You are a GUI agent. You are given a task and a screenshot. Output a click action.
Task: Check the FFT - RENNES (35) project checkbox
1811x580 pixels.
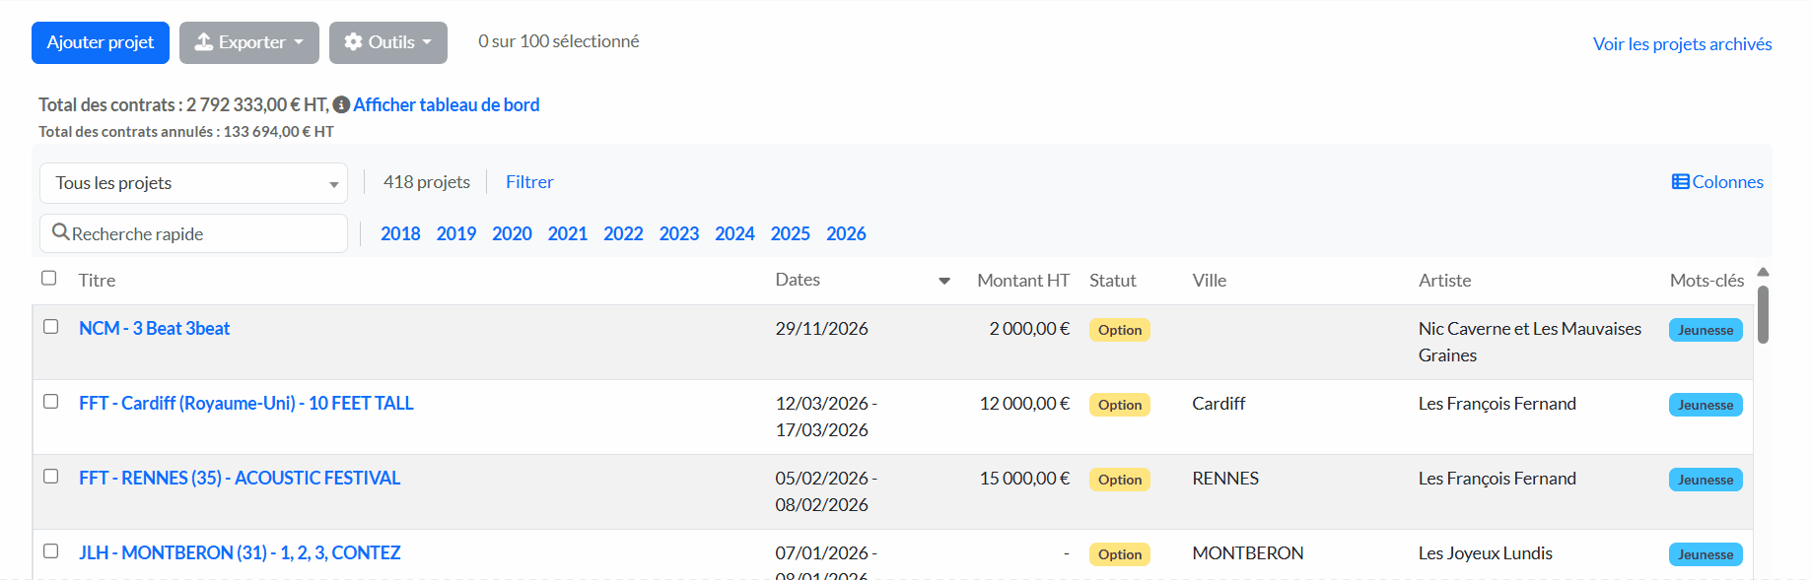click(51, 477)
